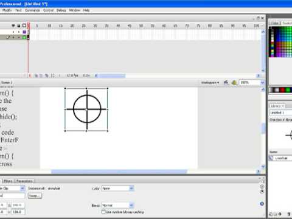
Task: Click the stage horizontal scrollbar thumb
Action: pyautogui.click(x=119, y=172)
